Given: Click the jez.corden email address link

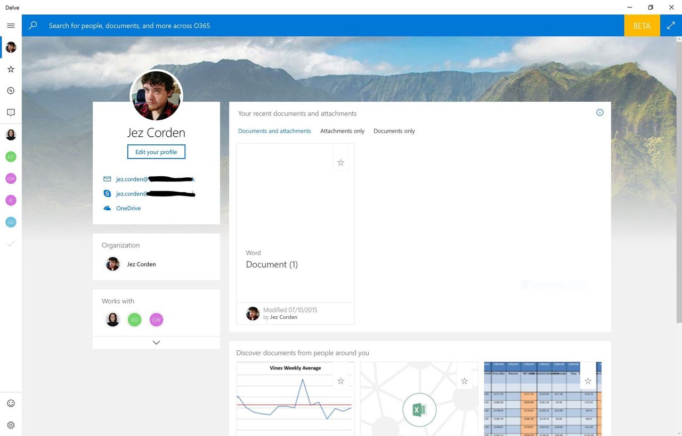Looking at the screenshot, I should coord(156,179).
